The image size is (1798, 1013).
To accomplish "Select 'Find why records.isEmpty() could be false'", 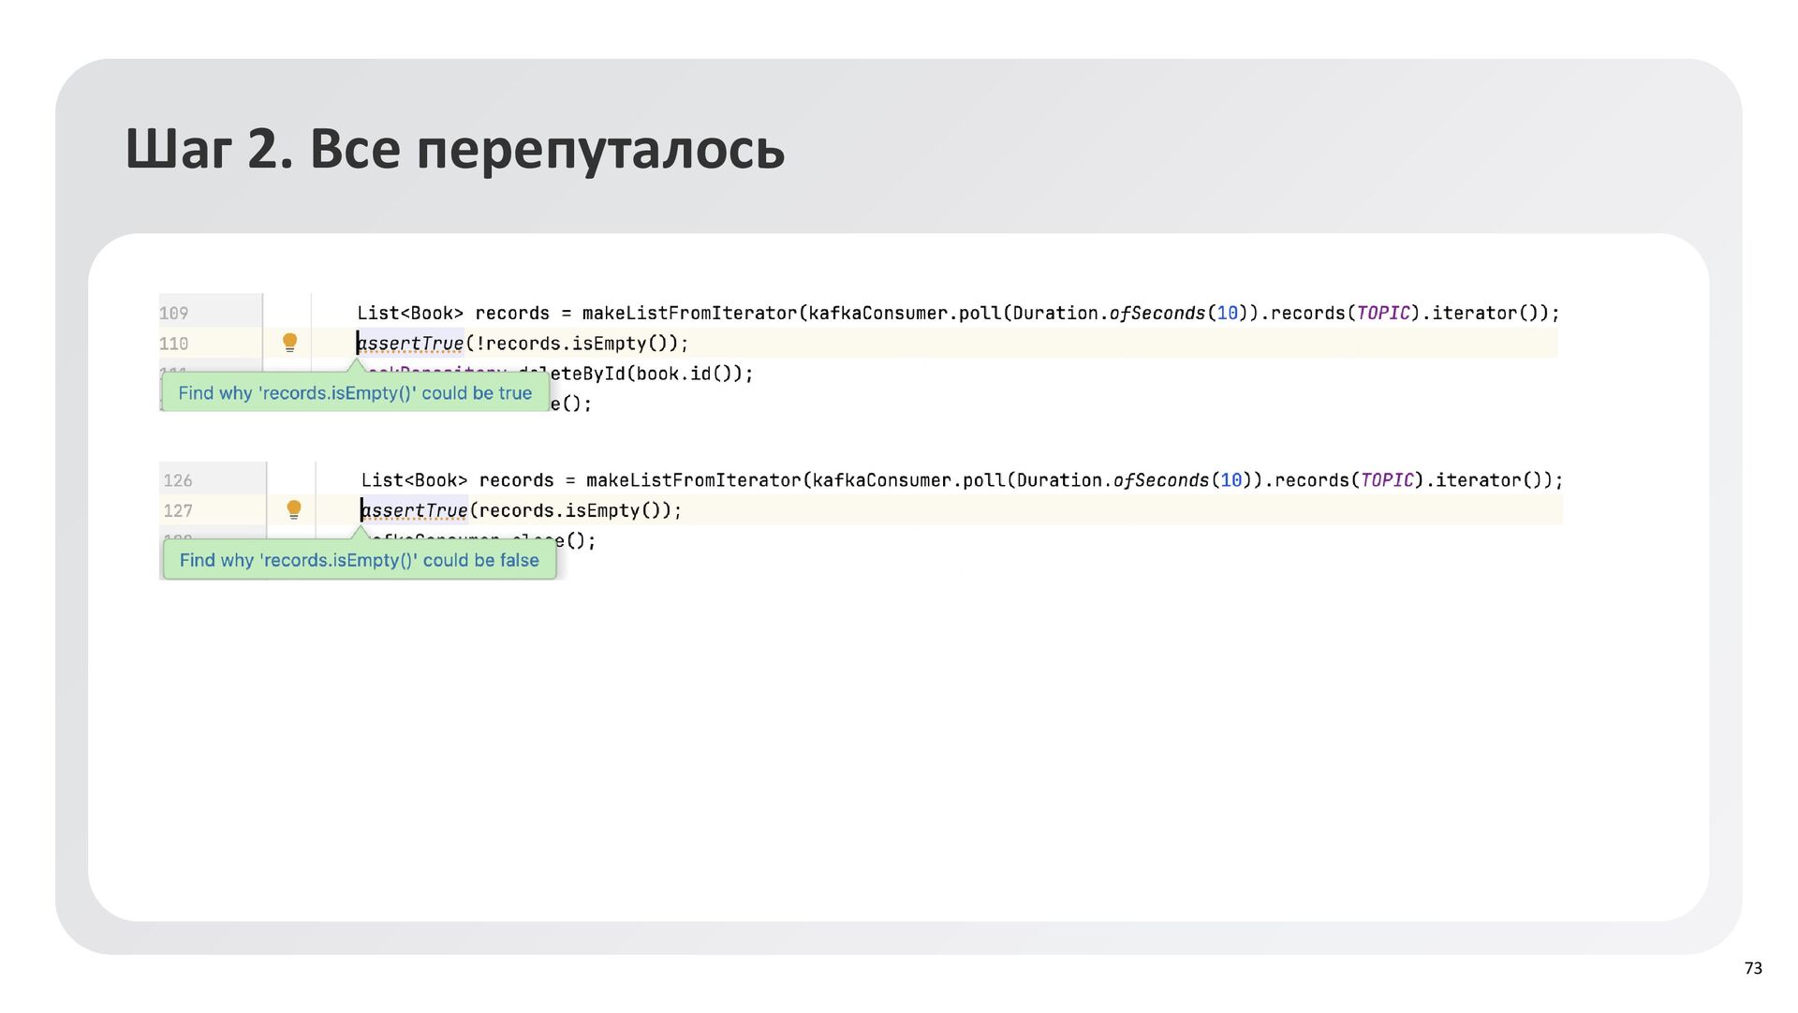I will [359, 560].
